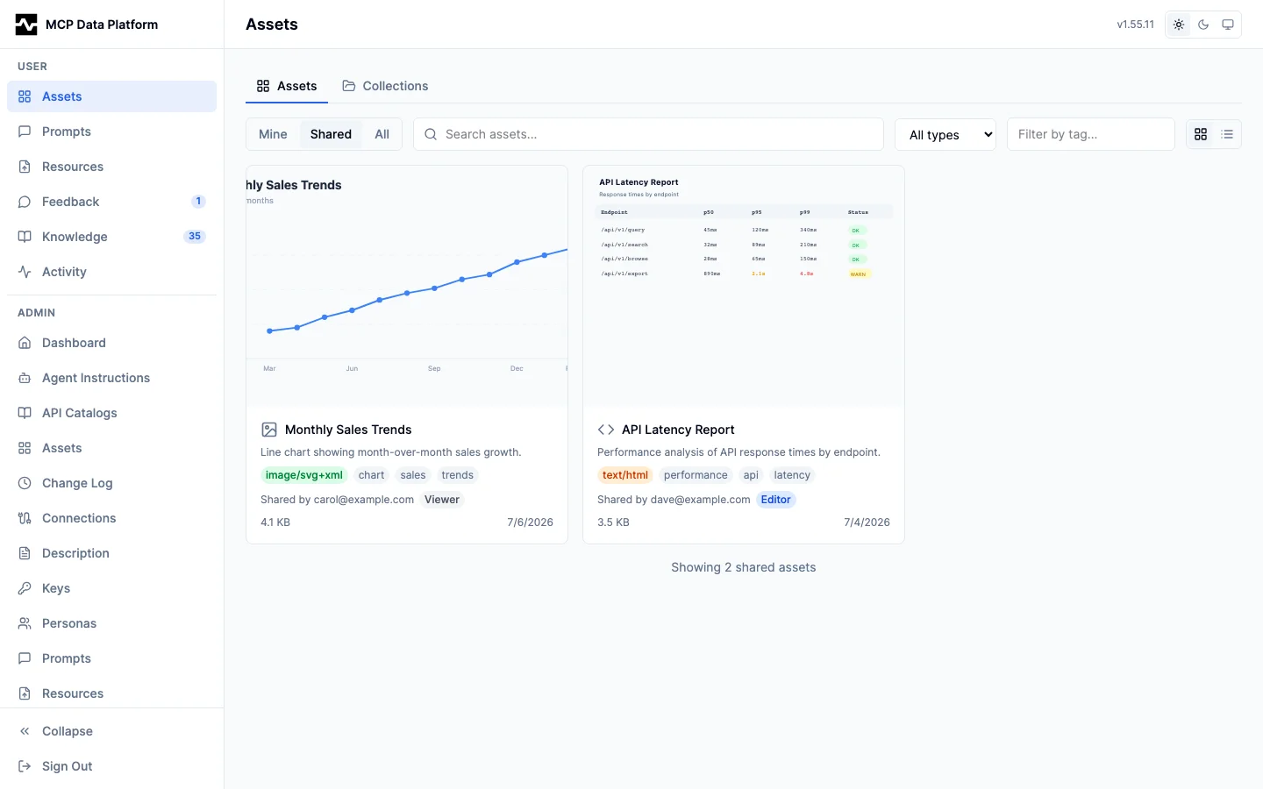Focus the Search assets field
Image resolution: width=1263 pixels, height=789 pixels.
pyautogui.click(x=648, y=134)
